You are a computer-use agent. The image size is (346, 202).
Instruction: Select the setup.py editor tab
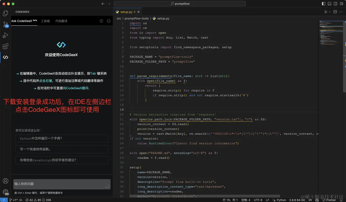128,12
